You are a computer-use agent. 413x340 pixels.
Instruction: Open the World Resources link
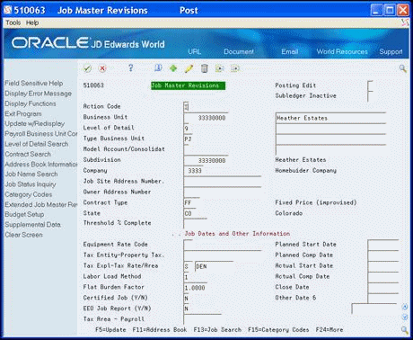(x=342, y=51)
